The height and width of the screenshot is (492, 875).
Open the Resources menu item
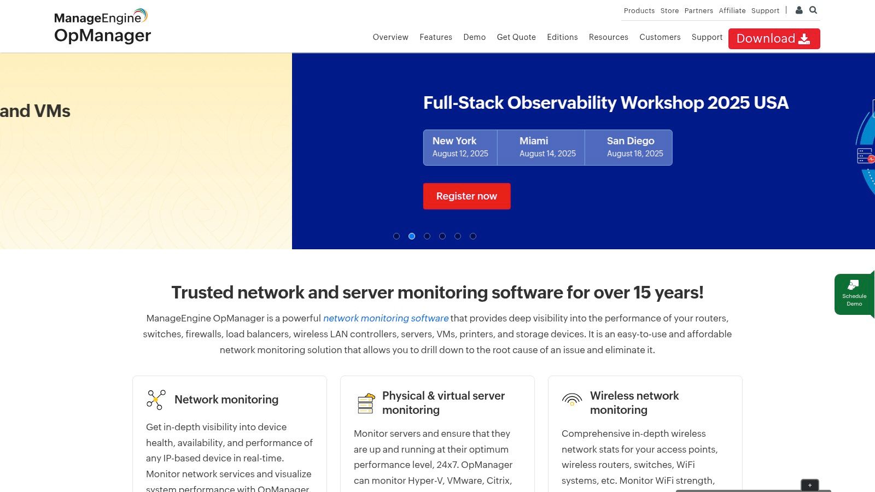[609, 37]
